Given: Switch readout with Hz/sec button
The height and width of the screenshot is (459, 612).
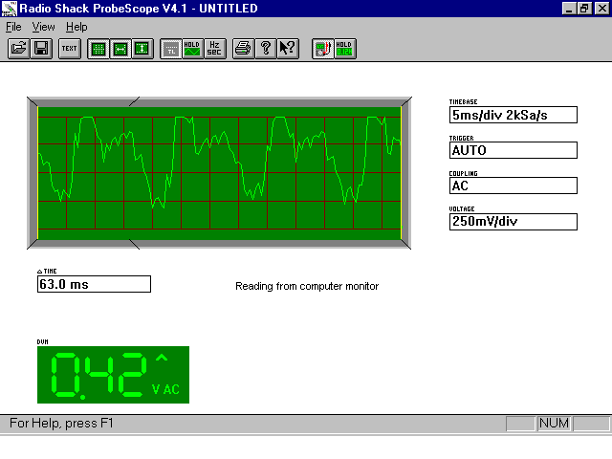Looking at the screenshot, I should coord(214,49).
